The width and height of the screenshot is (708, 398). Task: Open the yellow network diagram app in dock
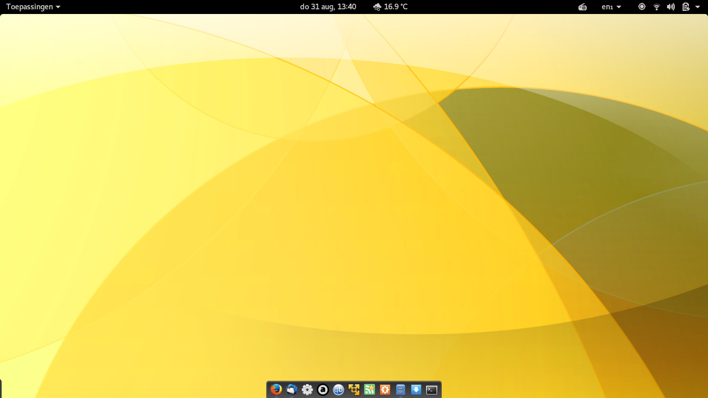pos(354,390)
